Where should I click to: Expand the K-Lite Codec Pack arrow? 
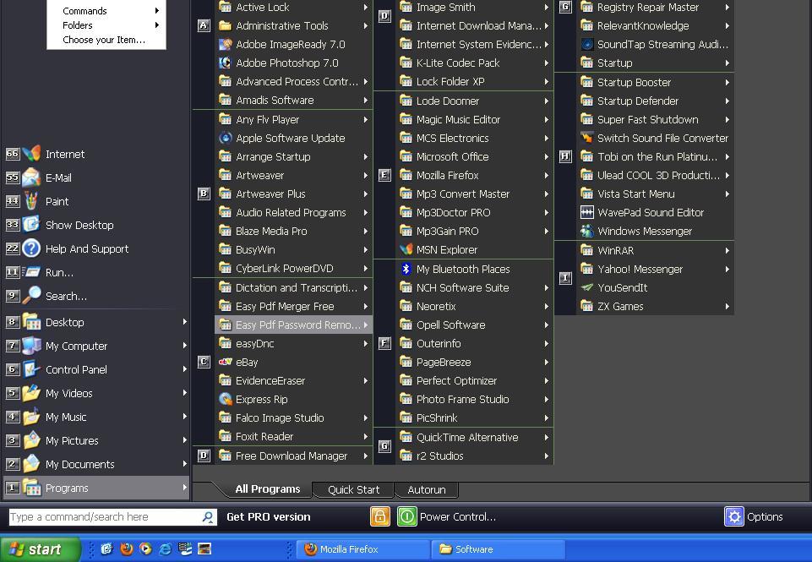(x=547, y=63)
